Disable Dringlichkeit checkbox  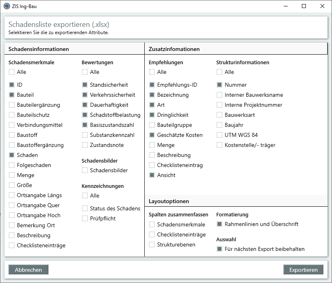tap(152, 115)
